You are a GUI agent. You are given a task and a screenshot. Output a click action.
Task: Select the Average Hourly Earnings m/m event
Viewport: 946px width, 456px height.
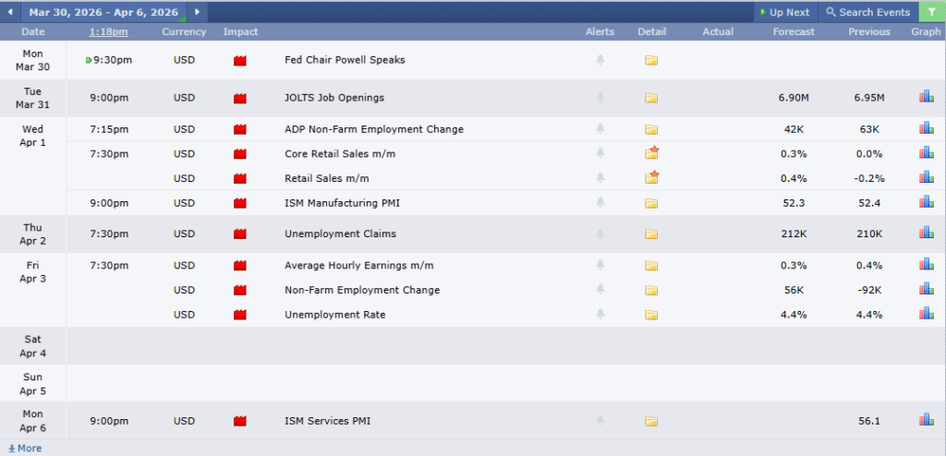click(x=358, y=266)
